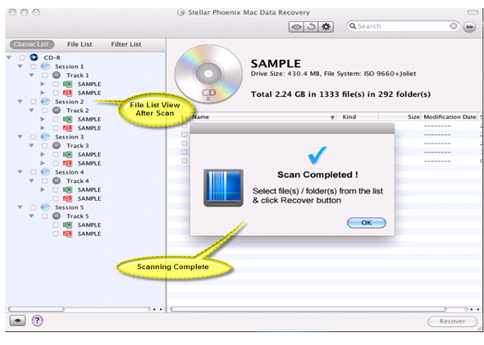484x345 pixels.
Task: Select the CD-R disc icon in tree
Action: tap(34, 57)
